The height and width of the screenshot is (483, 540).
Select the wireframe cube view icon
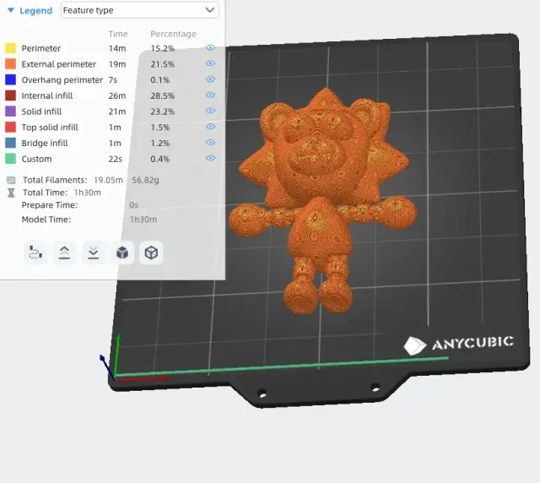[151, 252]
